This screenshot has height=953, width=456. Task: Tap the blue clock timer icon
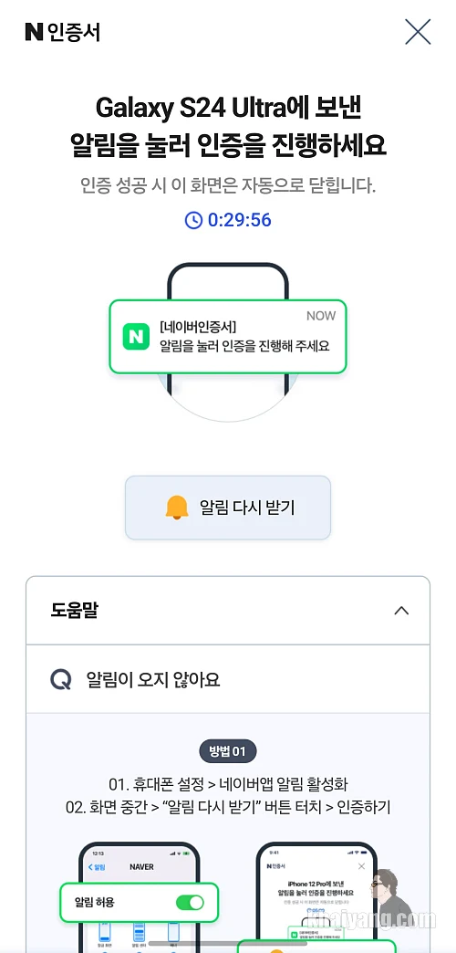pos(193,220)
